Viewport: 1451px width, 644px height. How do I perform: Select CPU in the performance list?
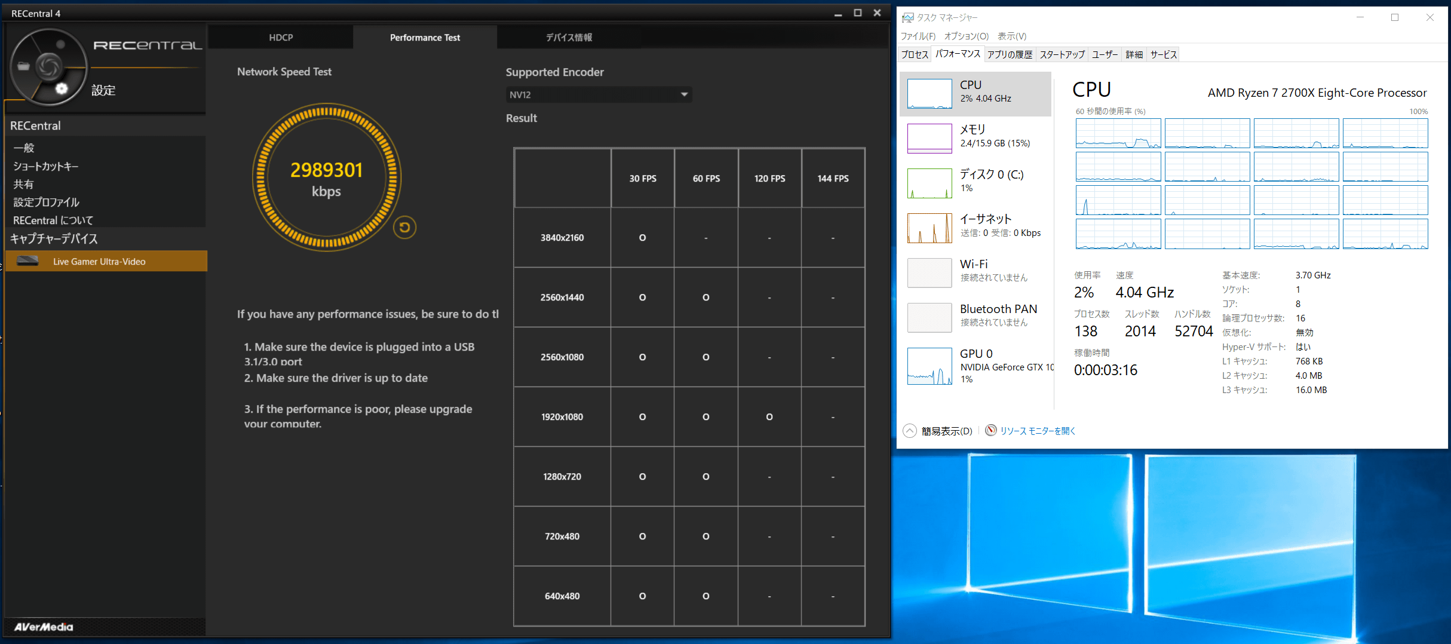975,94
